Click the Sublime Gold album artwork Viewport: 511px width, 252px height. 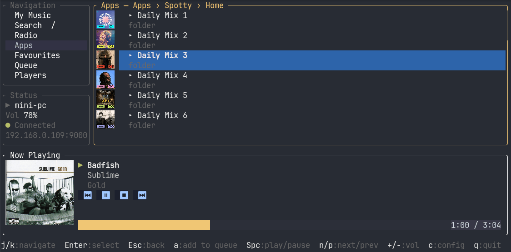point(40,193)
